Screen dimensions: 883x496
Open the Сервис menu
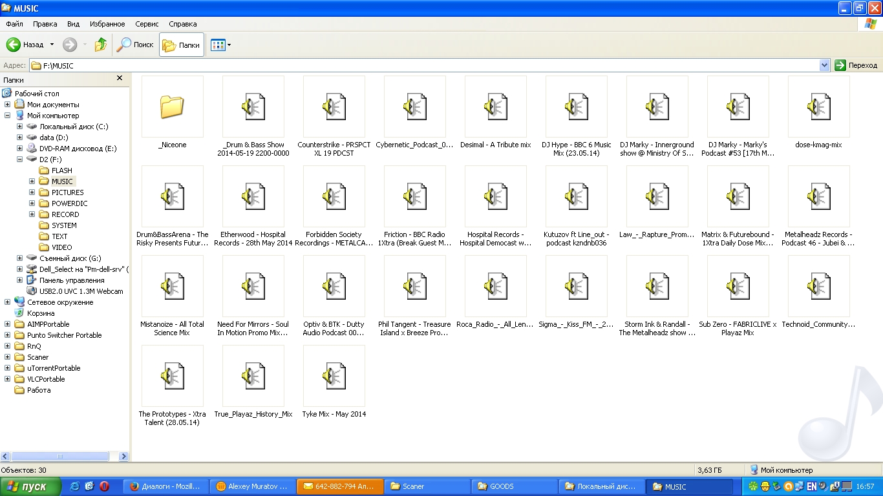[147, 24]
